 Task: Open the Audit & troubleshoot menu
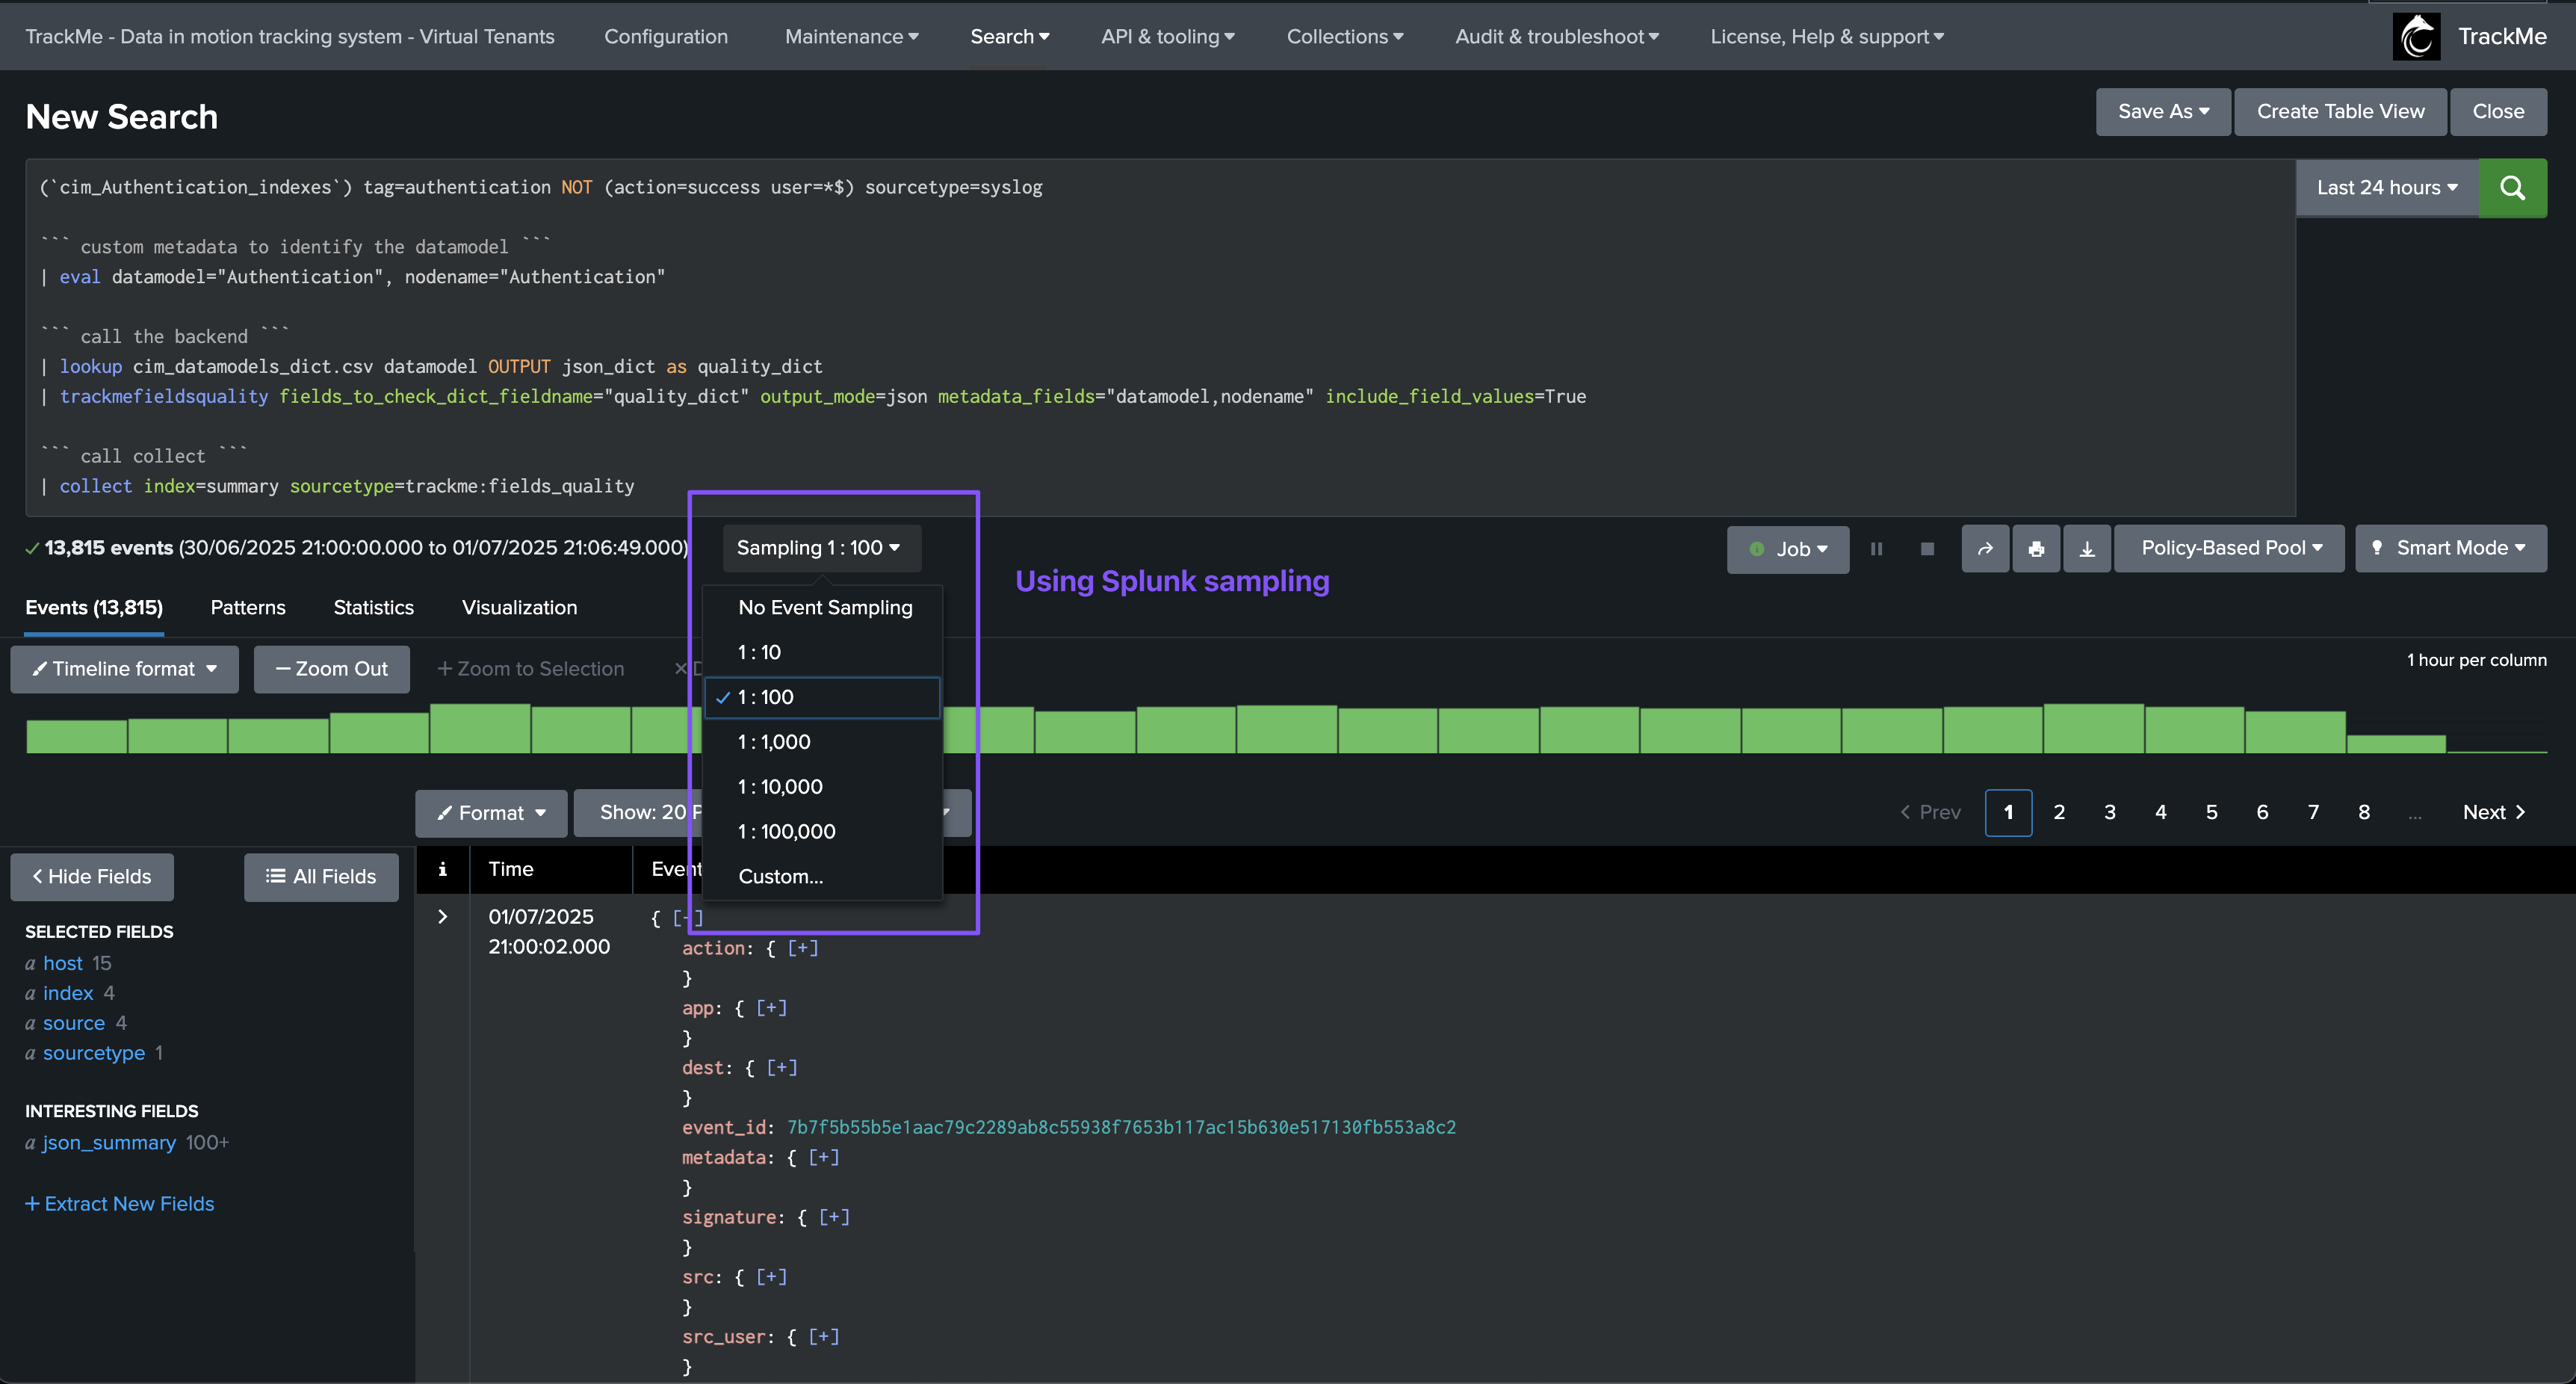[1557, 37]
